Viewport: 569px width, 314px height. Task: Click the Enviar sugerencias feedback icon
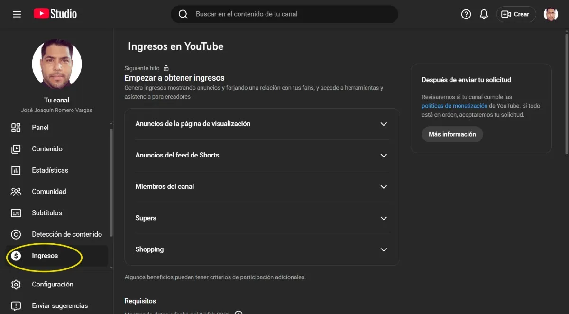coord(16,306)
